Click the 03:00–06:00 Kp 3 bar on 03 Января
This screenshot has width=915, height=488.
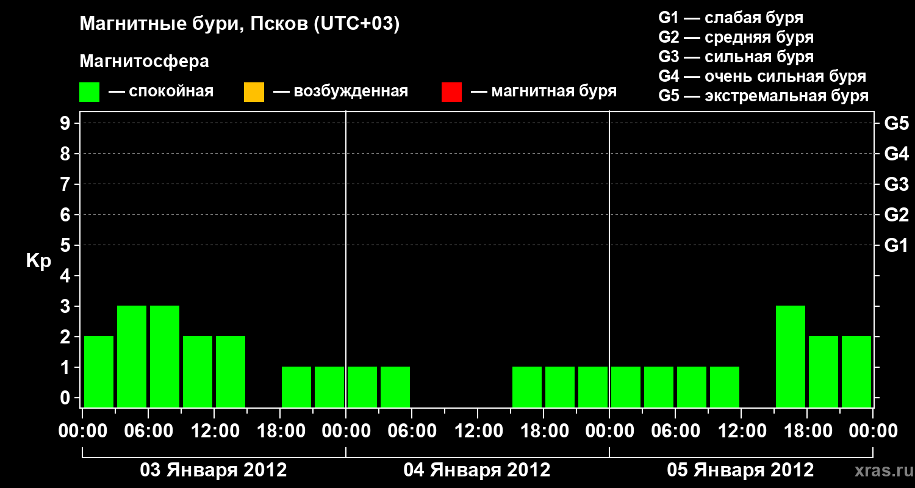132,356
